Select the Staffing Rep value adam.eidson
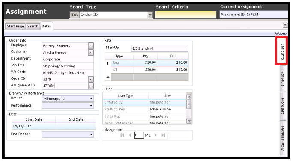The height and width of the screenshot is (161, 293). click(160, 110)
